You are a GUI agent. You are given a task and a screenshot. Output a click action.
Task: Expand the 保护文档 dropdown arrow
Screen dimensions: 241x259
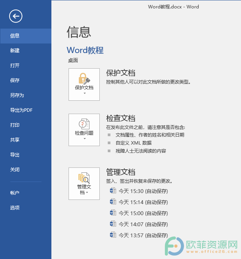point(85,93)
